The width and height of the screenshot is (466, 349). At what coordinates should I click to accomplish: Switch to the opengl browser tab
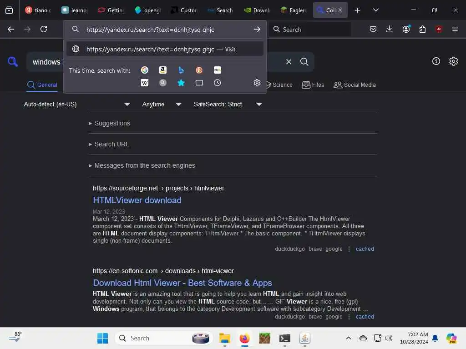click(147, 10)
